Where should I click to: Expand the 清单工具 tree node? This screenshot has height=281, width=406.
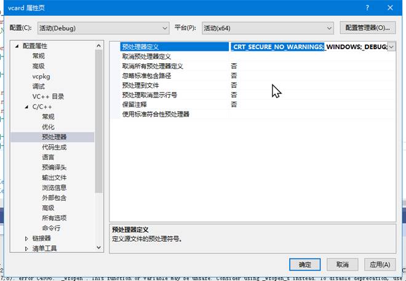pos(26,248)
